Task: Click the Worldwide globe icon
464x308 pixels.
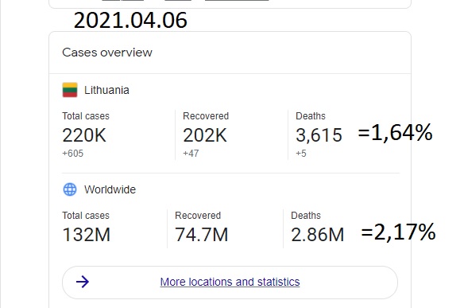Action: coord(70,189)
